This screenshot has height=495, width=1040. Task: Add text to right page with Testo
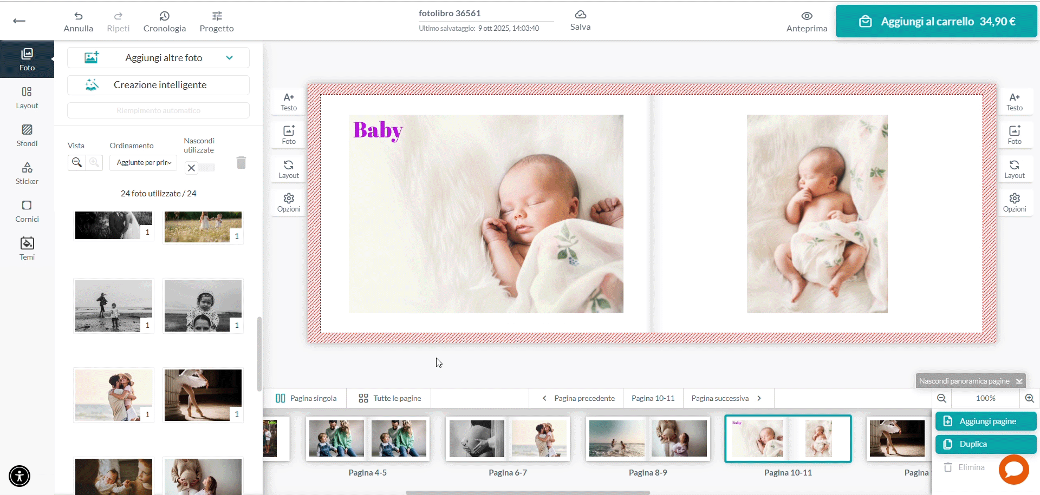(x=1015, y=101)
